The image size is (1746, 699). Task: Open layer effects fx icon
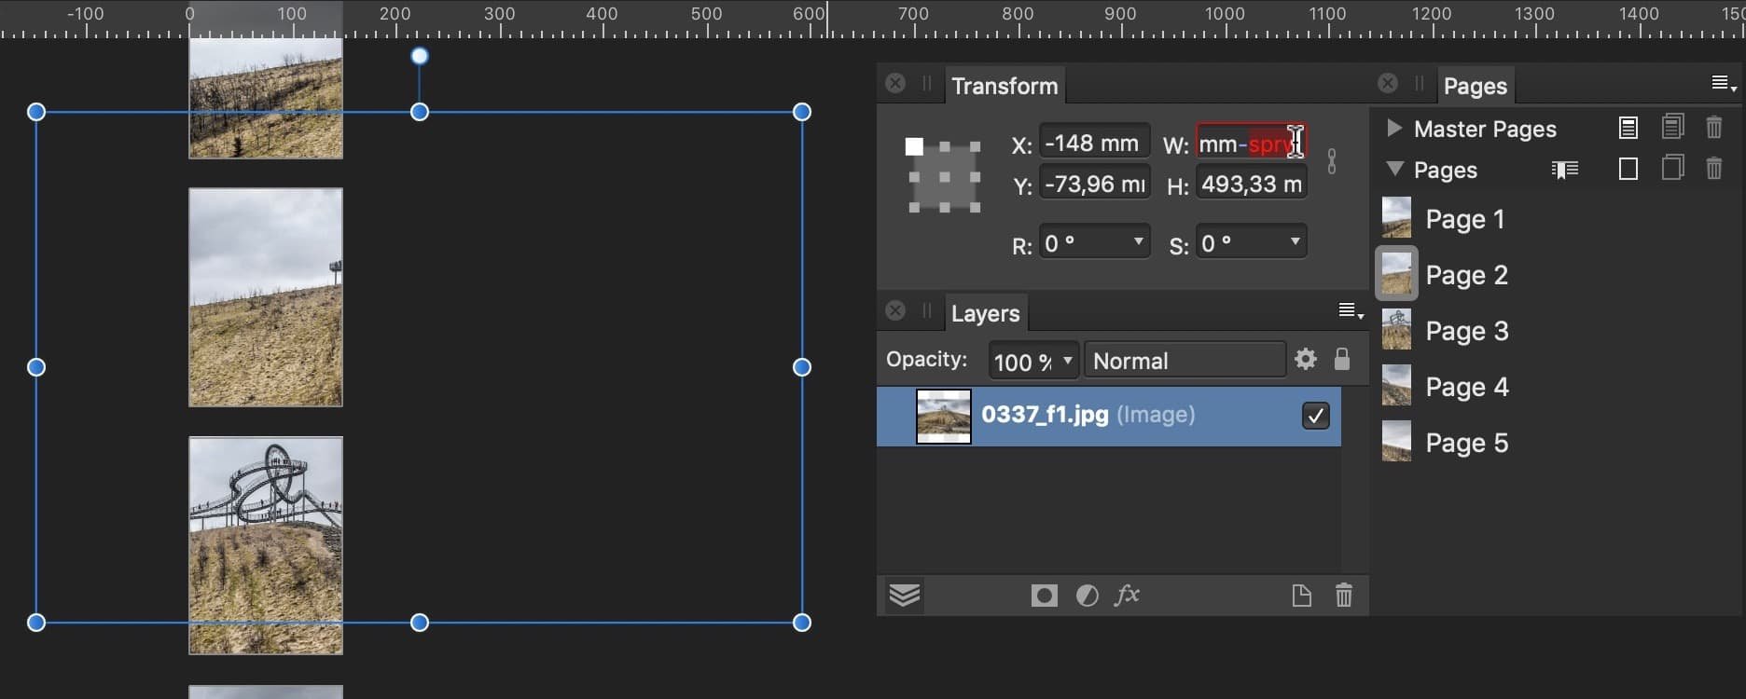point(1128,596)
